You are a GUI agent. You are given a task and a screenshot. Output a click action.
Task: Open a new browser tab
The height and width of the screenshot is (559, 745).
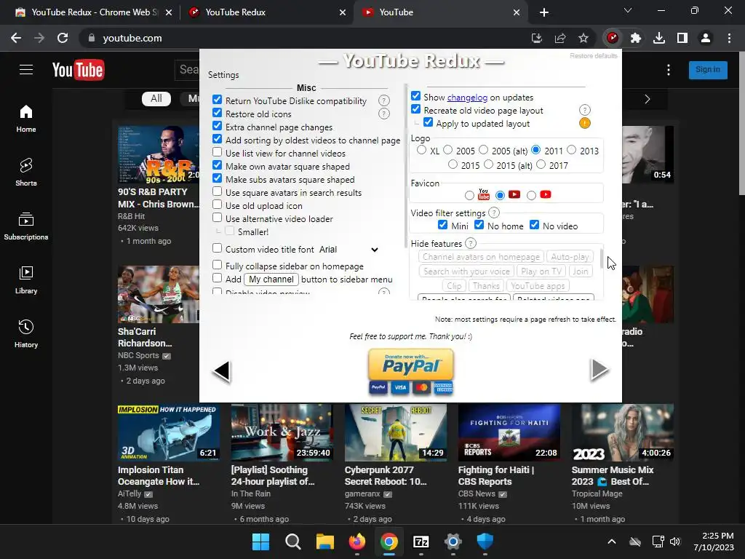(x=544, y=12)
